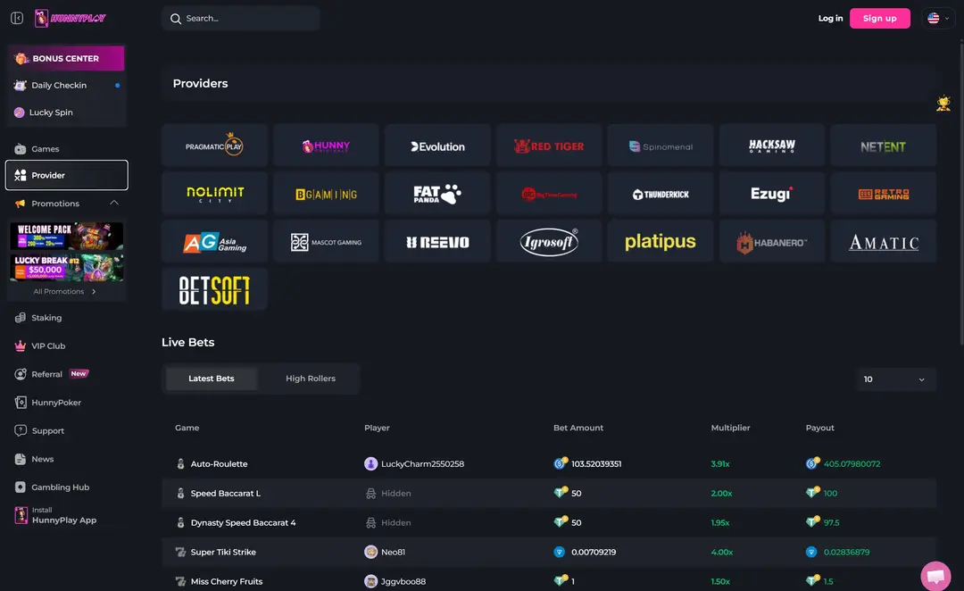Viewport: 964px width, 591px height.
Task: Select the Mascot Gaming provider
Action: tap(326, 241)
